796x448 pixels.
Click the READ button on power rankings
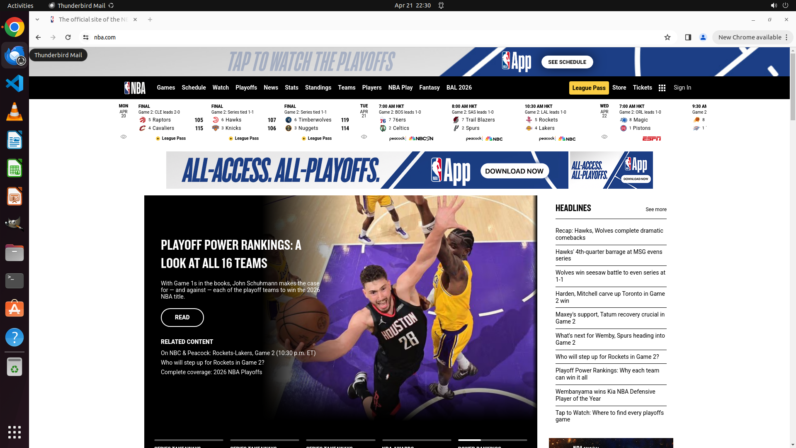pos(182,317)
